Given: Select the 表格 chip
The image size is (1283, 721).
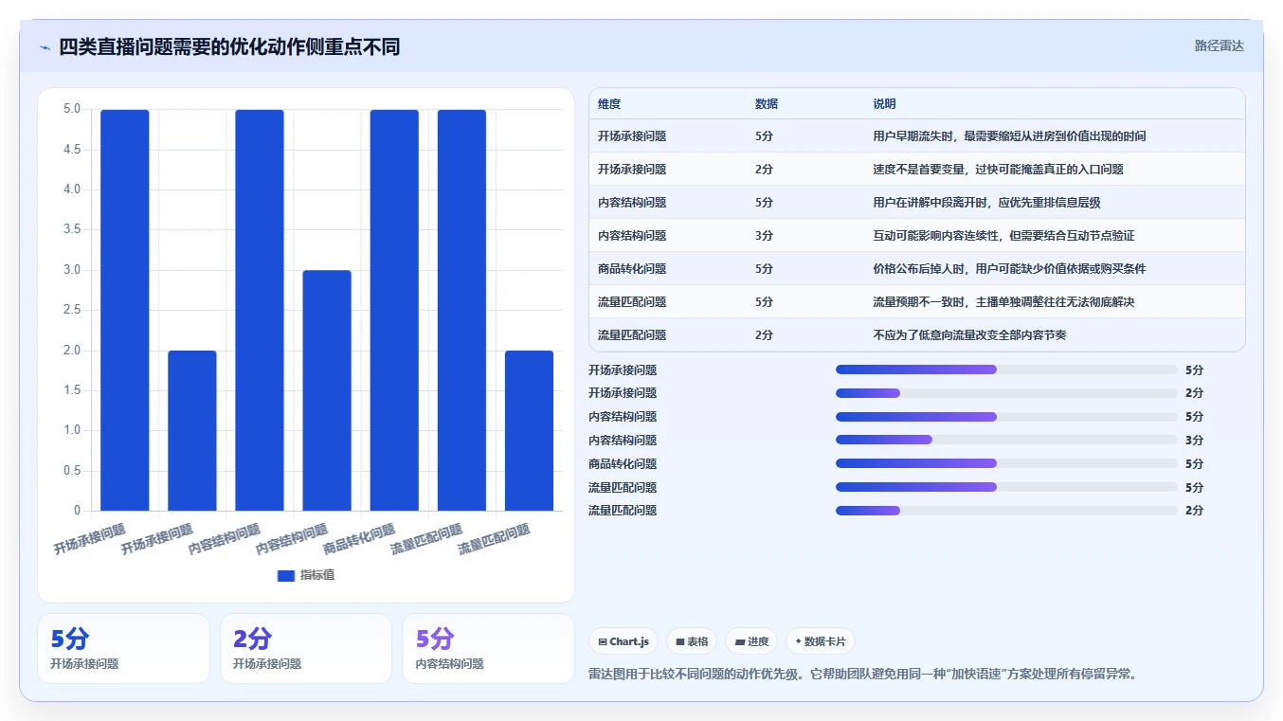Looking at the screenshot, I should (x=692, y=641).
